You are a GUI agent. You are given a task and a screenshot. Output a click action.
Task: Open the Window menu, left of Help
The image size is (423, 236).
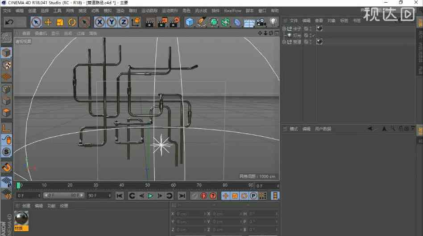coord(262,11)
